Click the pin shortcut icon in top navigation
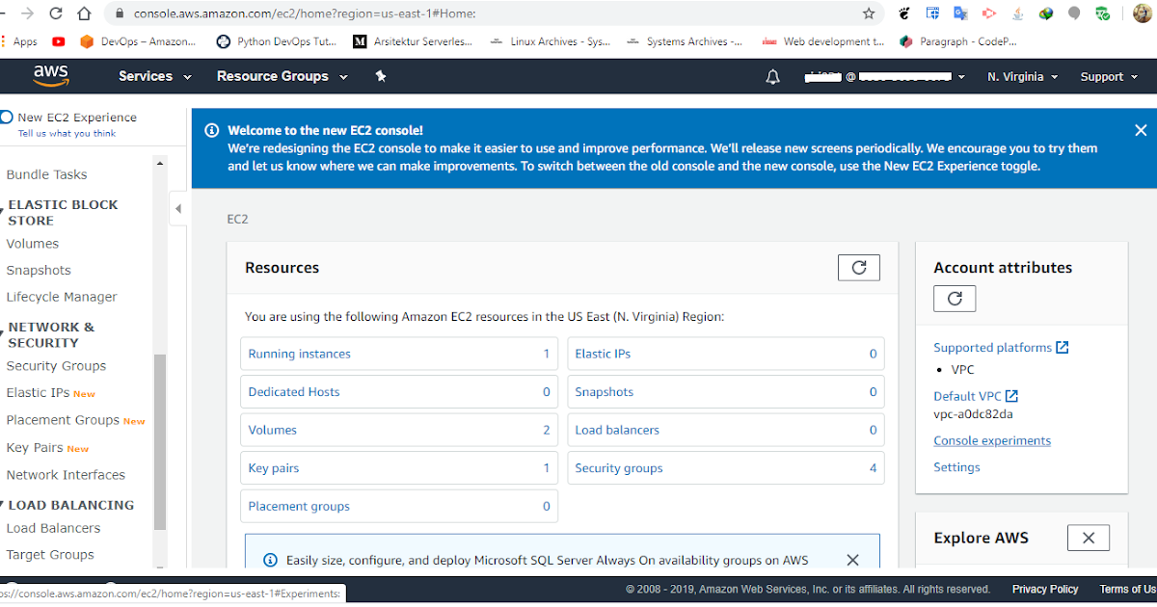This screenshot has width=1157, height=607. click(380, 75)
